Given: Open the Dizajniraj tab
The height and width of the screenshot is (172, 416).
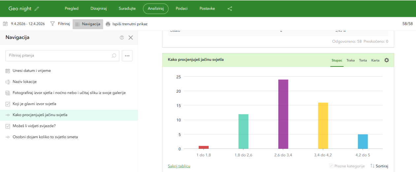Looking at the screenshot, I should tap(99, 9).
